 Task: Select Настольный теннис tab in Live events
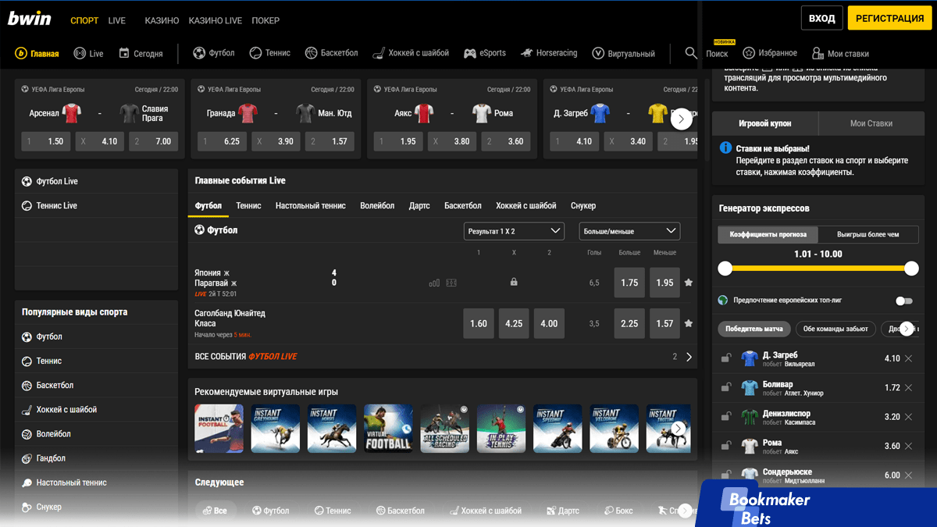310,205
